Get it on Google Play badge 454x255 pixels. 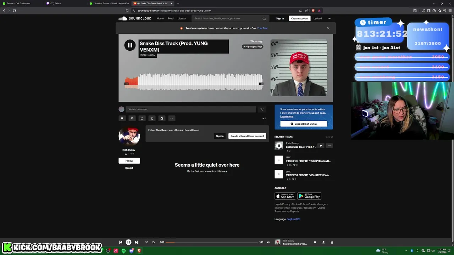[x=309, y=196]
